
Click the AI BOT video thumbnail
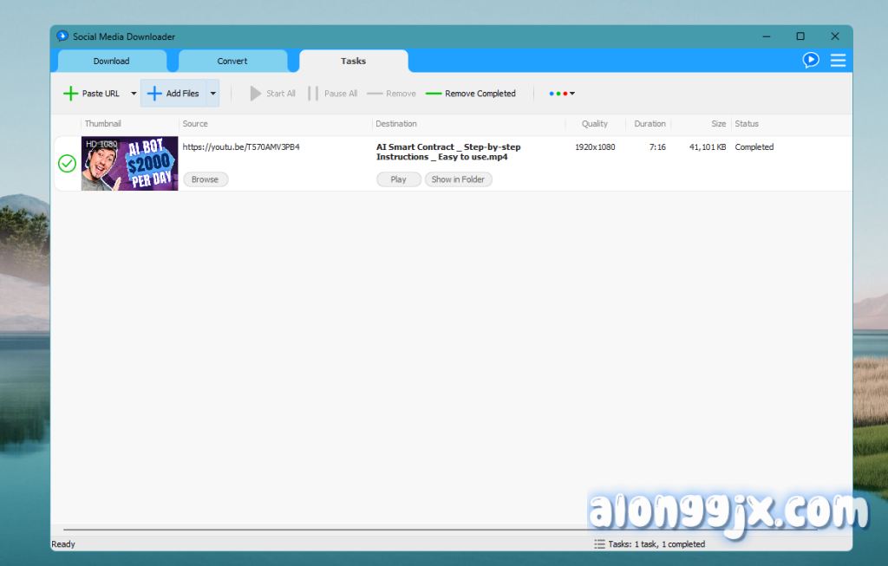[129, 163]
